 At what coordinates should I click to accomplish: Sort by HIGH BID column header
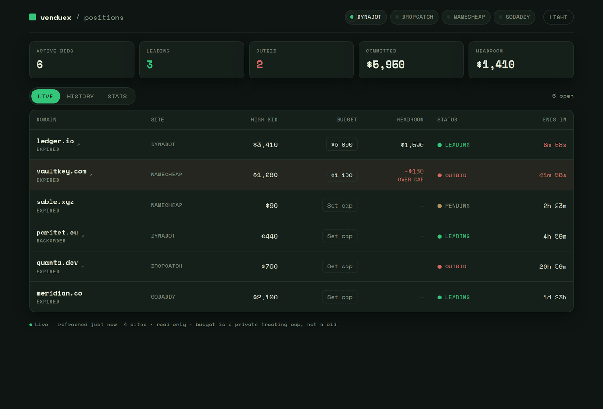(264, 120)
